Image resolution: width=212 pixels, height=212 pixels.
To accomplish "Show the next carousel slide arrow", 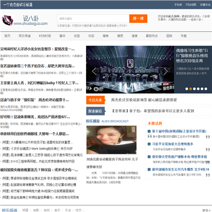I will pyautogui.click(x=165, y=71).
